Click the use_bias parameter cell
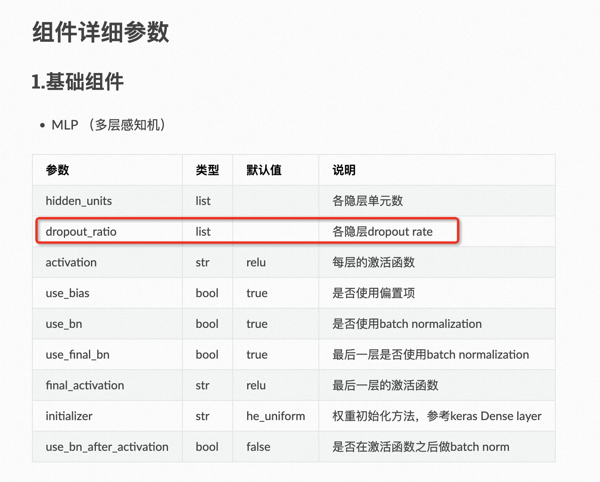The width and height of the screenshot is (600, 482). [x=68, y=293]
